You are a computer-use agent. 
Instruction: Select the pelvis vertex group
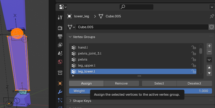tap(133, 59)
